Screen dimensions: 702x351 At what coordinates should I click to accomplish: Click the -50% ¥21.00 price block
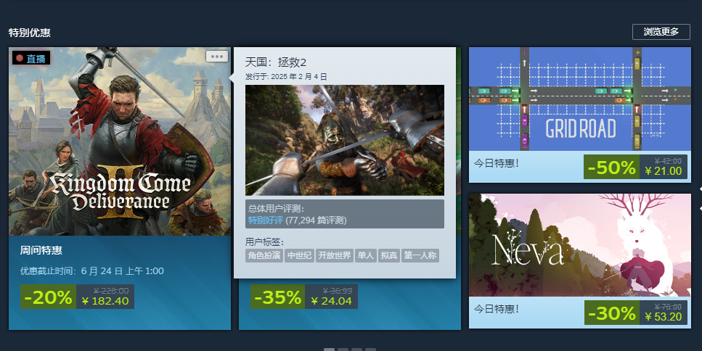(x=635, y=167)
